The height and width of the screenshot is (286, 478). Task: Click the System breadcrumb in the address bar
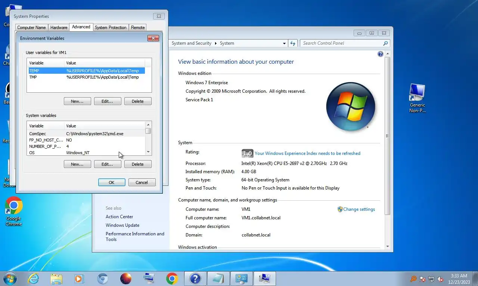pos(227,43)
